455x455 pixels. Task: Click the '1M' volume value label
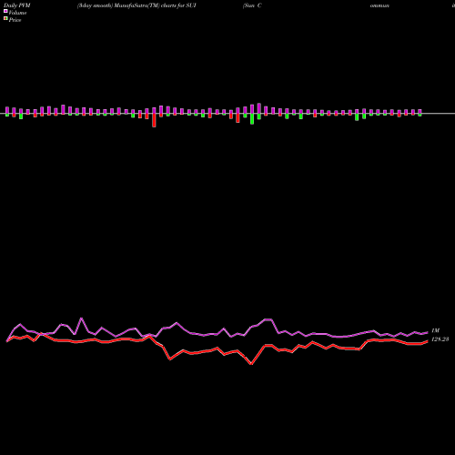pyautogui.click(x=435, y=330)
